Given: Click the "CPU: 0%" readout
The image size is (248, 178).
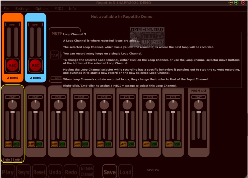Looking at the screenshot, I should (153, 170).
